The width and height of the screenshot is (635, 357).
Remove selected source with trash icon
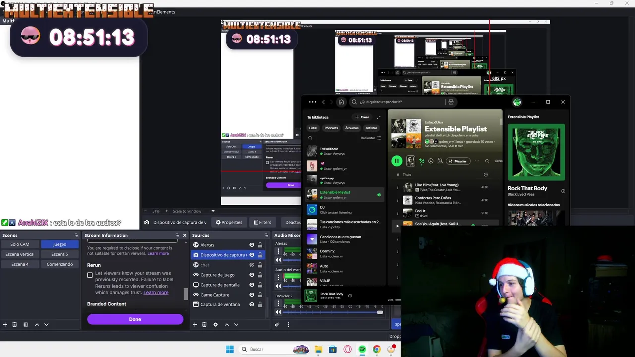[x=204, y=325]
